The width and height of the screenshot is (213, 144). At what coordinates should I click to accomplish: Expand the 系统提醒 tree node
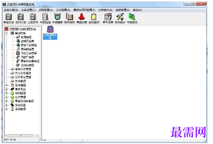pos(6,85)
